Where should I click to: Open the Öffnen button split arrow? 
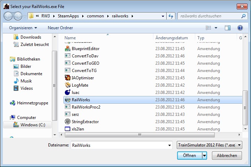pos(204,155)
